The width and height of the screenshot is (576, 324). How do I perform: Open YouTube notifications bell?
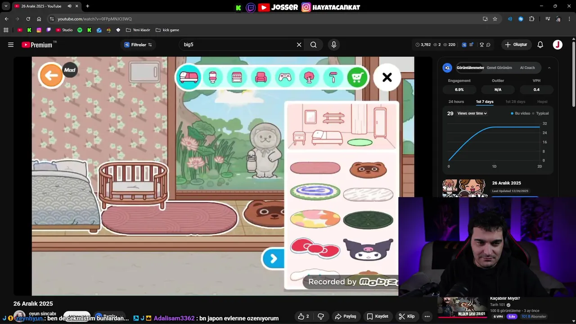point(540,45)
